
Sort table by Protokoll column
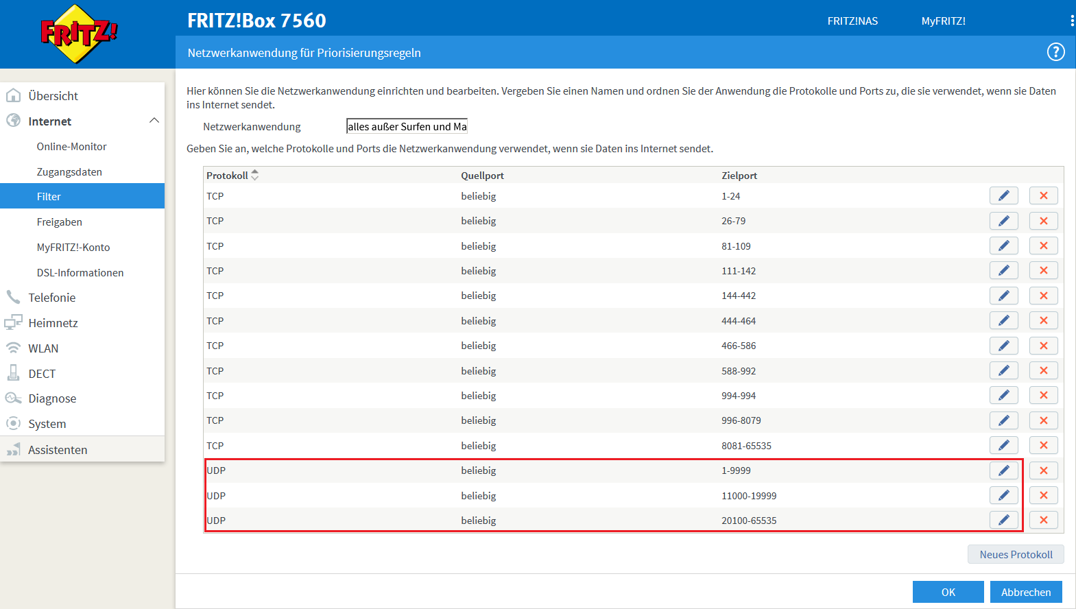pyautogui.click(x=232, y=176)
